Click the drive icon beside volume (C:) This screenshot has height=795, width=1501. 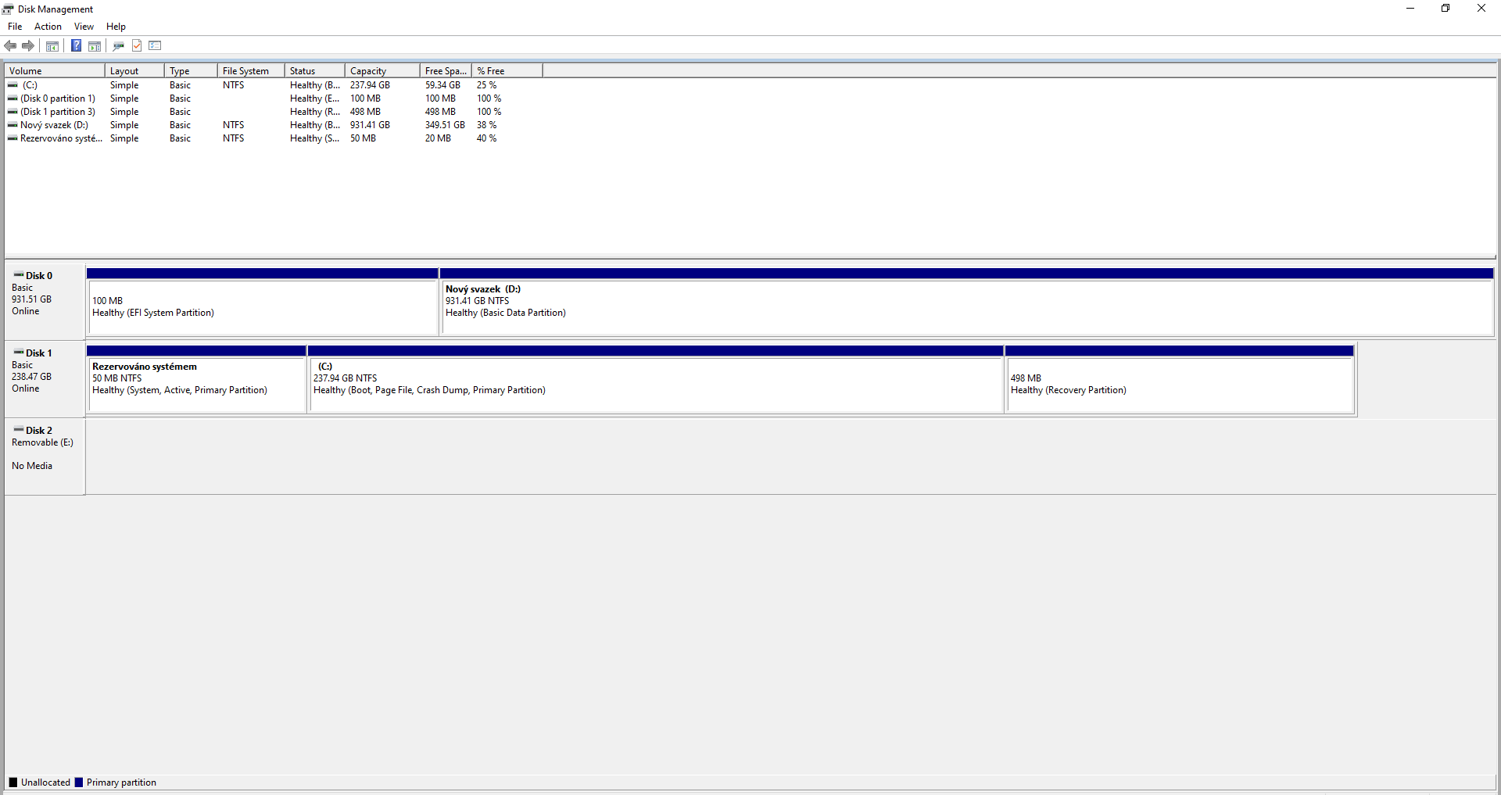tap(13, 85)
